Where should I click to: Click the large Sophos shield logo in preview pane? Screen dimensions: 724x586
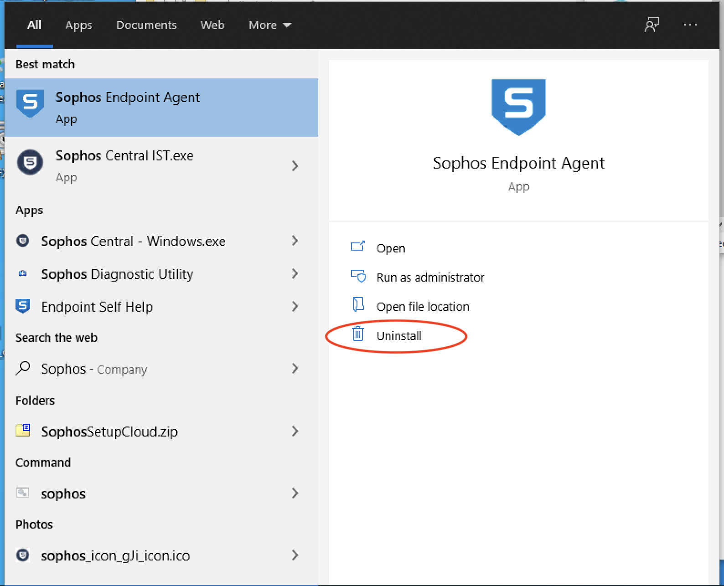pos(519,107)
